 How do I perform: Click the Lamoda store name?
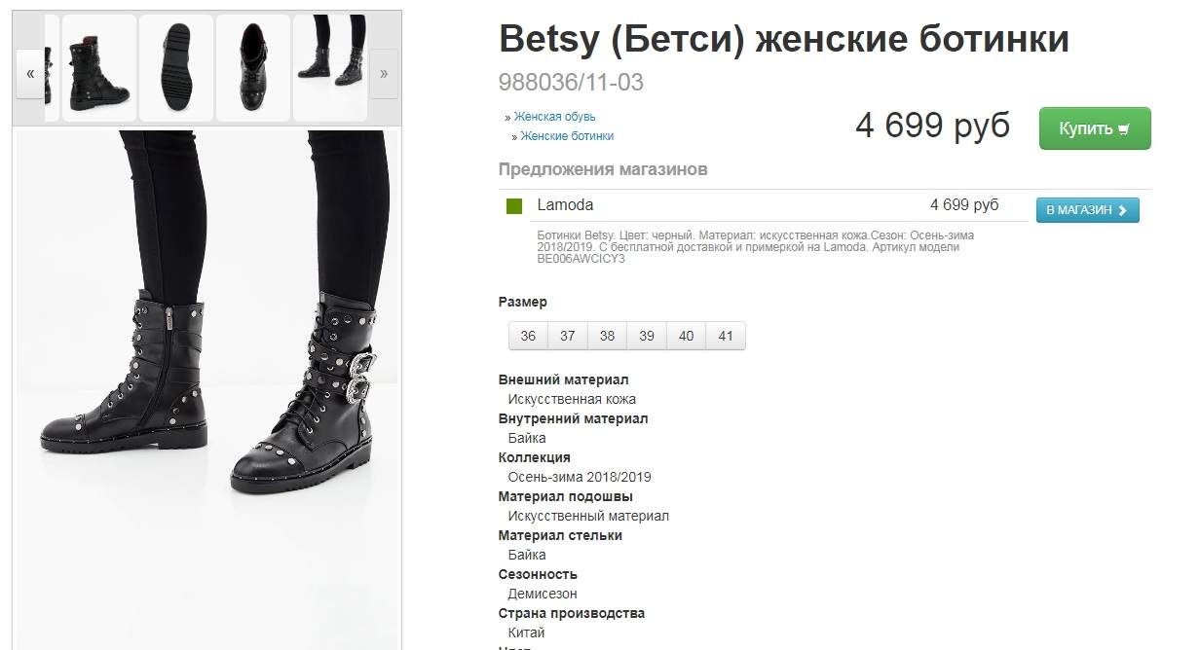(565, 205)
